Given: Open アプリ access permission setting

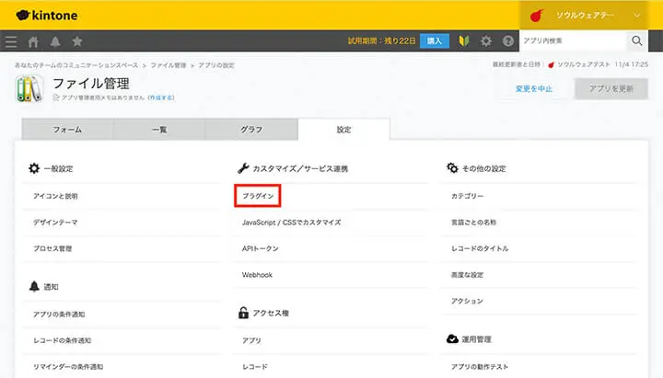Looking at the screenshot, I should pyautogui.click(x=251, y=340).
